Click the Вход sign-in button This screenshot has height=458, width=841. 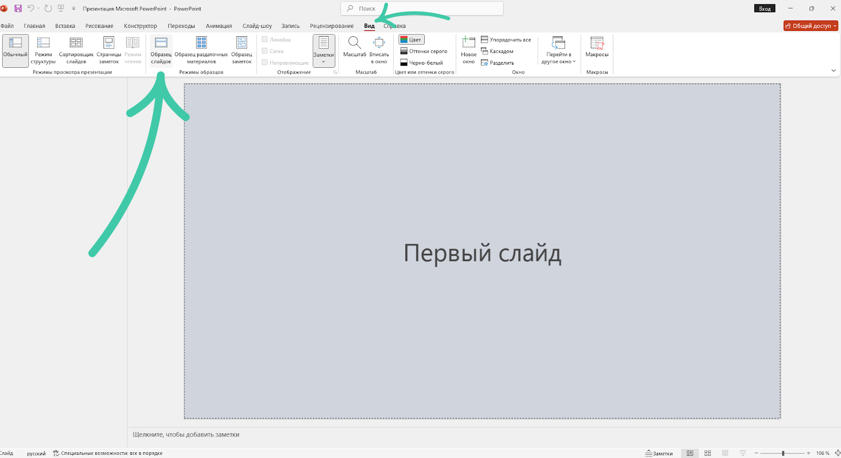[765, 8]
